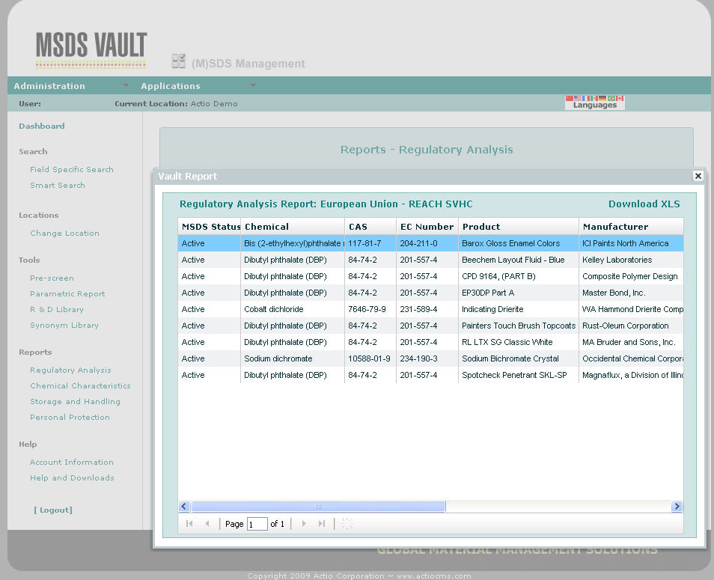Viewport: 714px width, 580px height.
Task: Sort by Manufacturer column header
Action: pyautogui.click(x=631, y=227)
